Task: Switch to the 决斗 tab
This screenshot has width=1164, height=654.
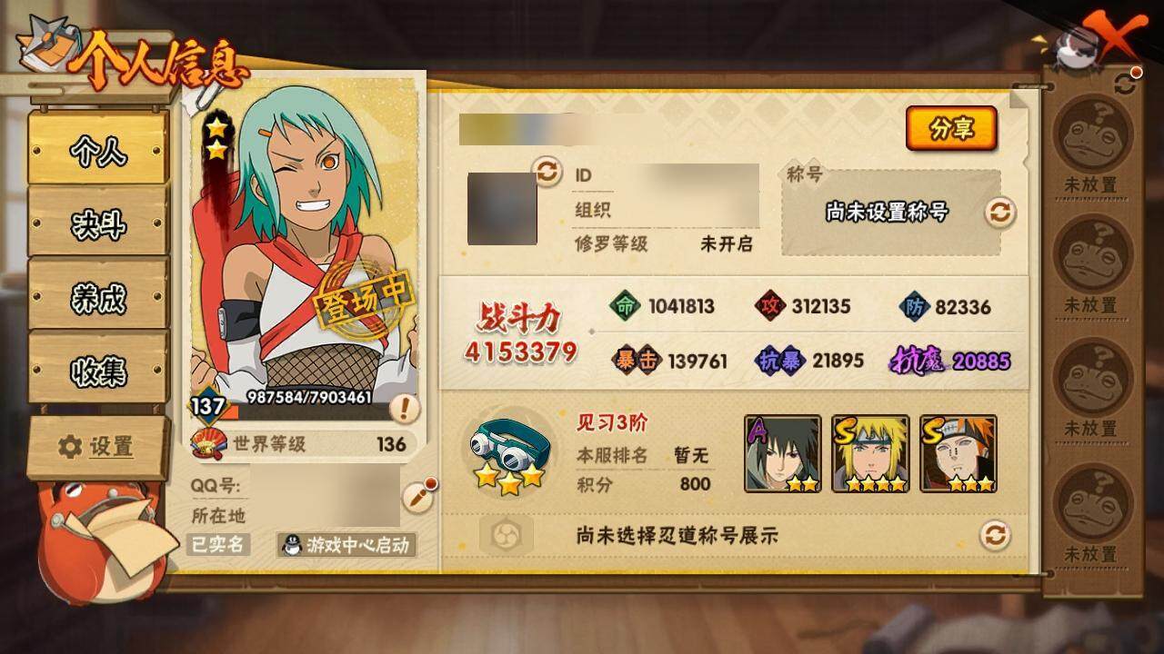Action: click(x=98, y=224)
